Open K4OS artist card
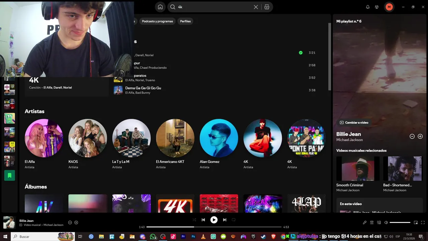 88,144
